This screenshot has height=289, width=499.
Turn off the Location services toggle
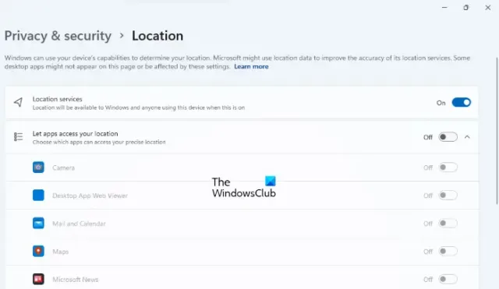pyautogui.click(x=461, y=102)
